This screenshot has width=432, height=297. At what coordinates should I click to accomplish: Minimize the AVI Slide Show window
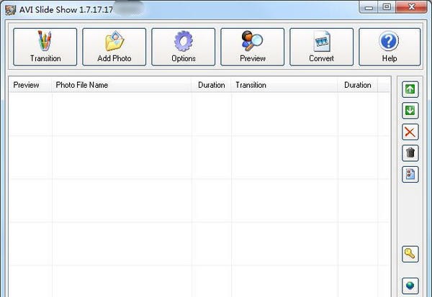pyautogui.click(x=369, y=7)
